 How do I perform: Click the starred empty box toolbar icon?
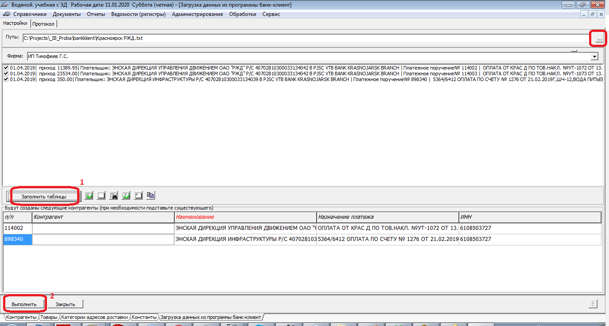[138, 195]
